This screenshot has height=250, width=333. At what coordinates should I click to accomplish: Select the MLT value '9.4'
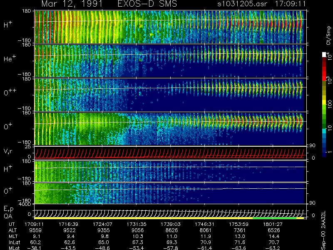pos(70,236)
